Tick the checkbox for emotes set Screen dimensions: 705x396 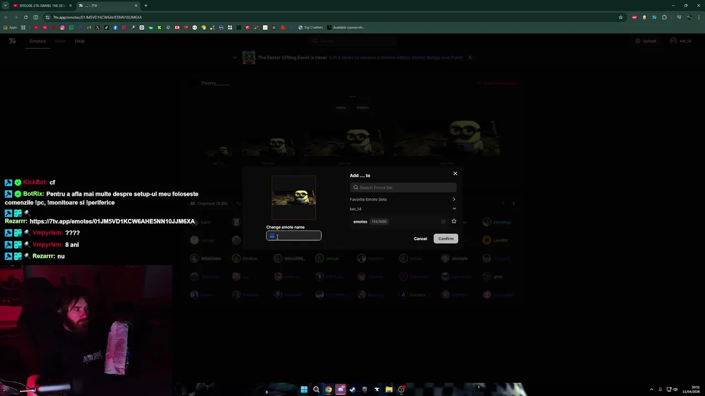[x=443, y=222]
